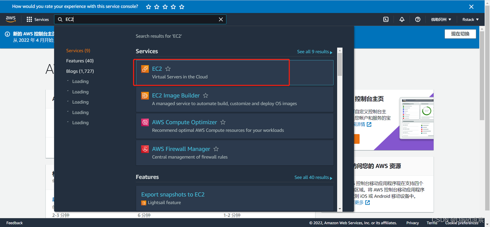Click the orange EC2 service icon

click(145, 69)
